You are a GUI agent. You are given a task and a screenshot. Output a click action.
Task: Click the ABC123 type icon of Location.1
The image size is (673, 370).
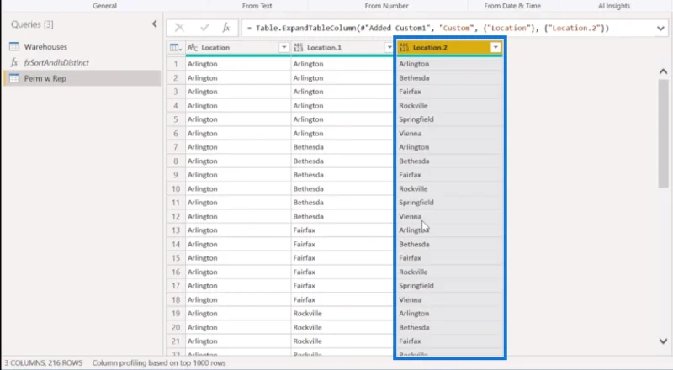(299, 48)
